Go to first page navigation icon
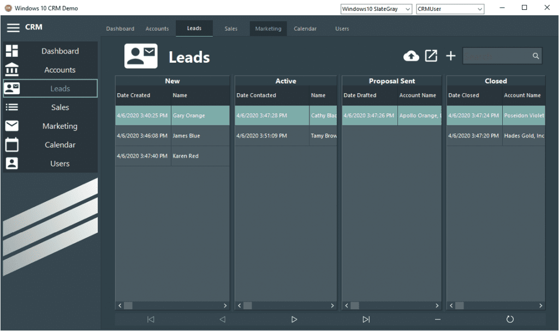 coord(151,319)
